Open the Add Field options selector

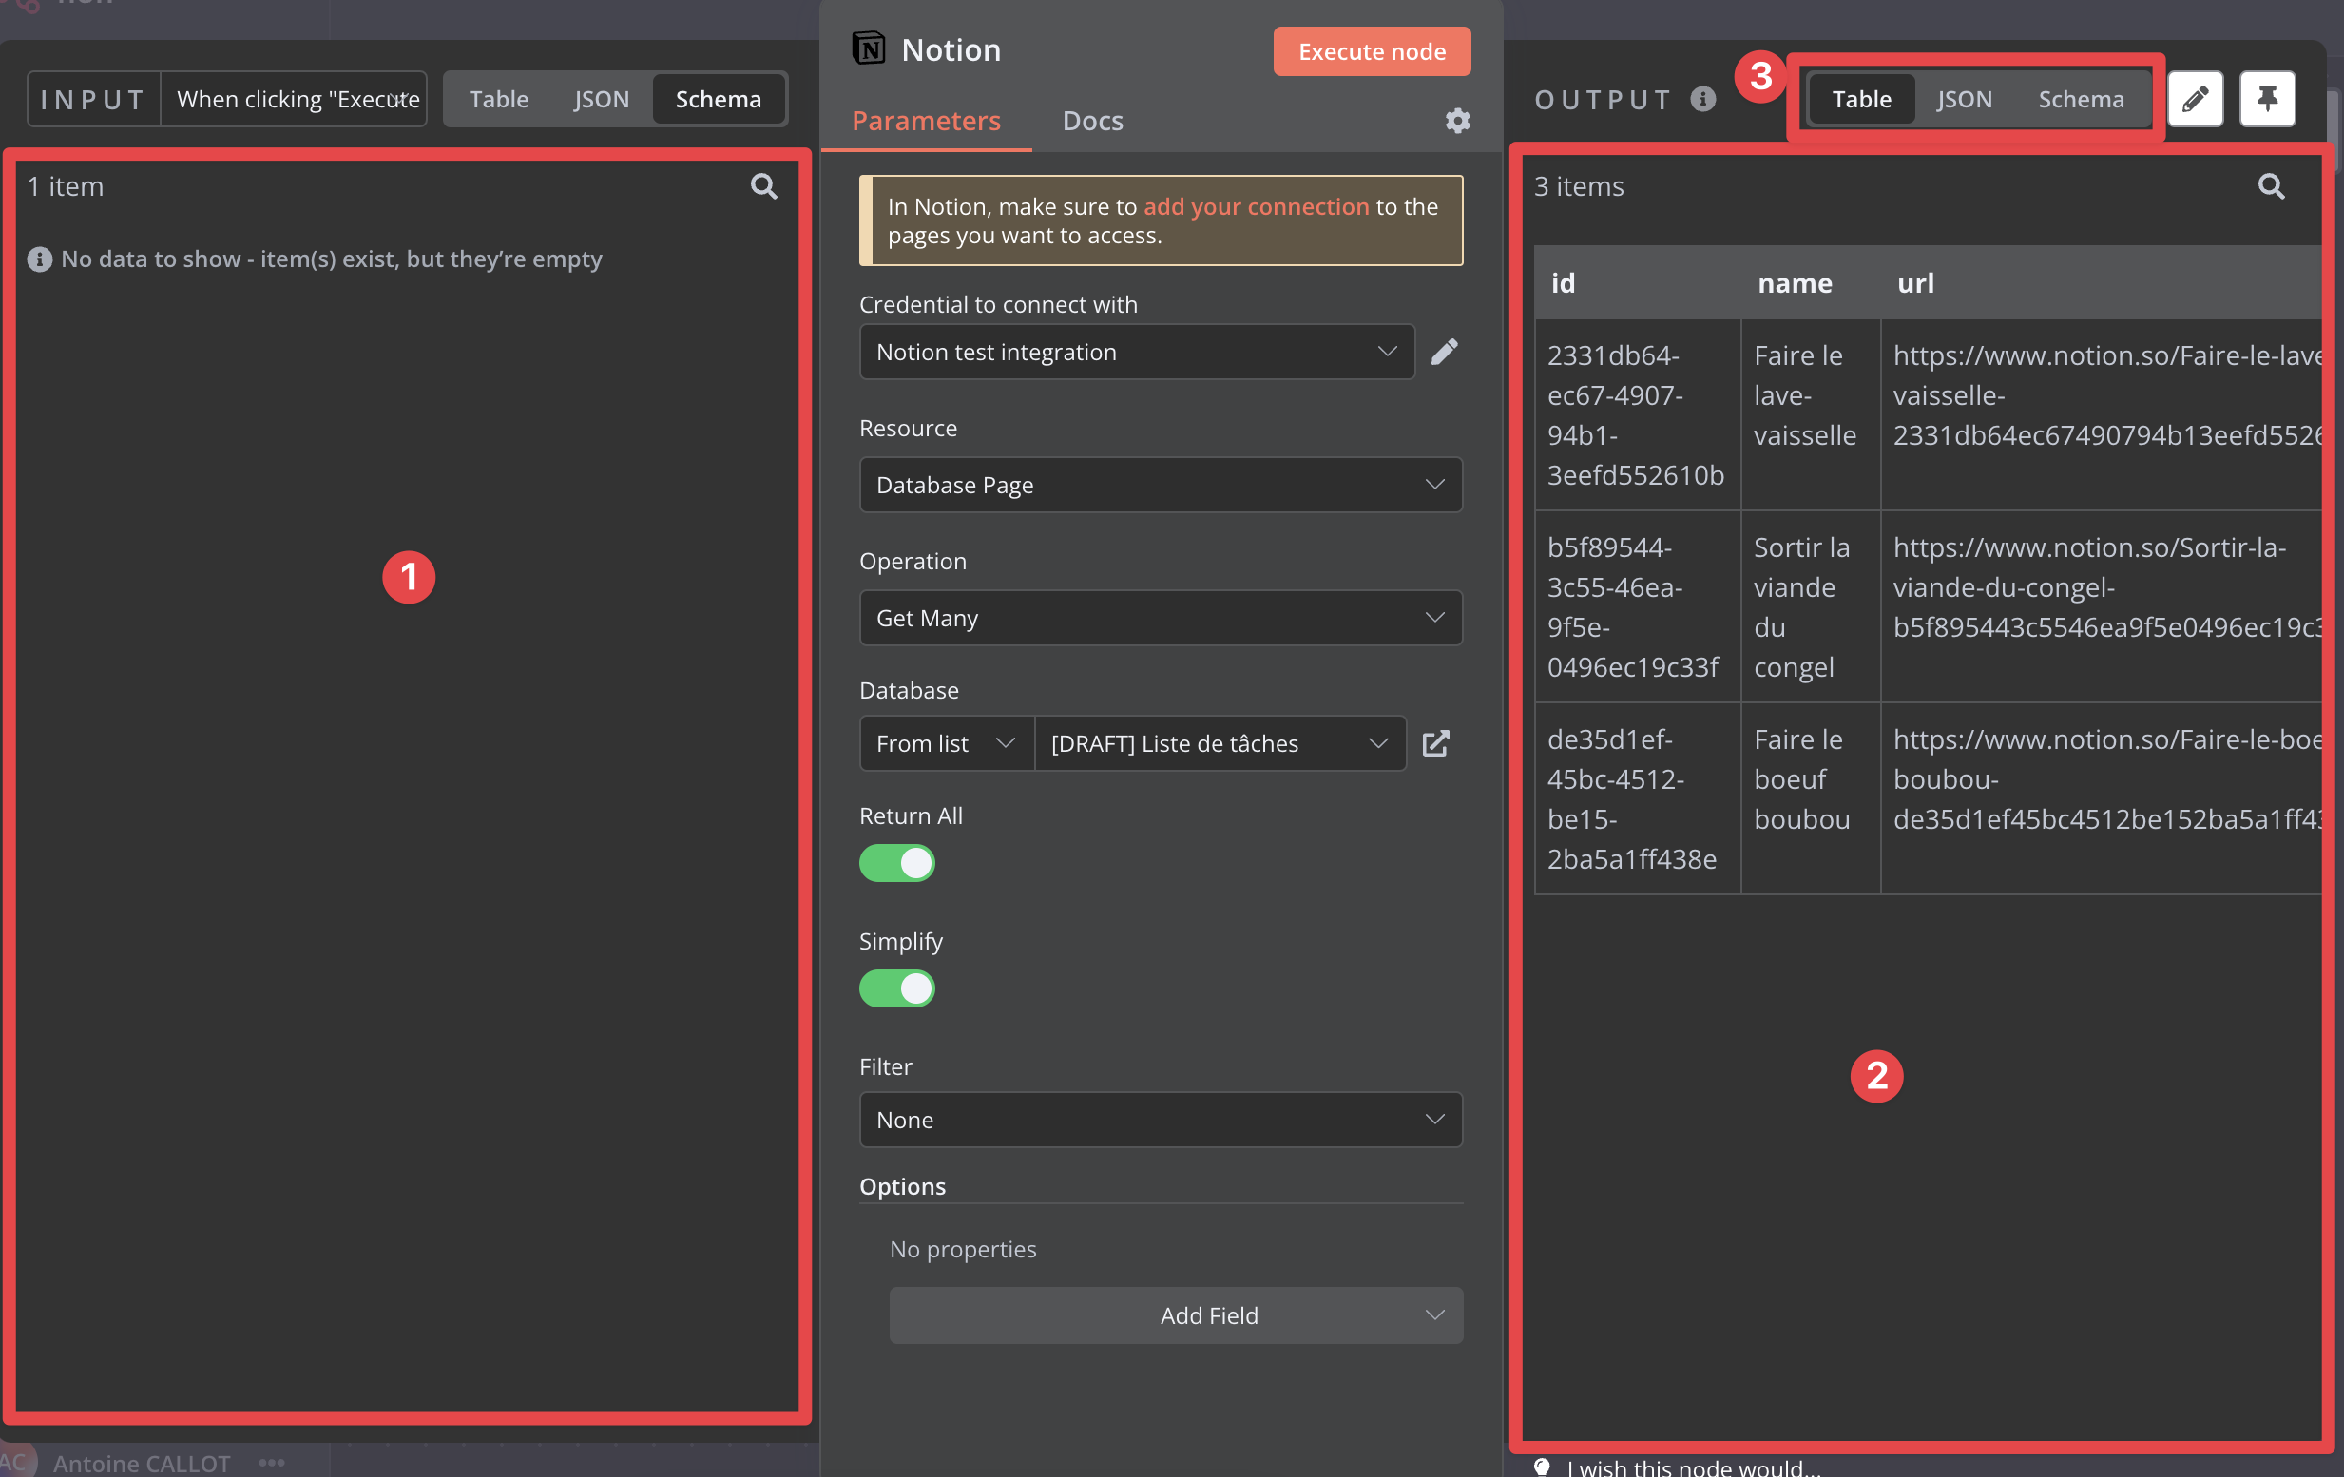pyautogui.click(x=1175, y=1315)
